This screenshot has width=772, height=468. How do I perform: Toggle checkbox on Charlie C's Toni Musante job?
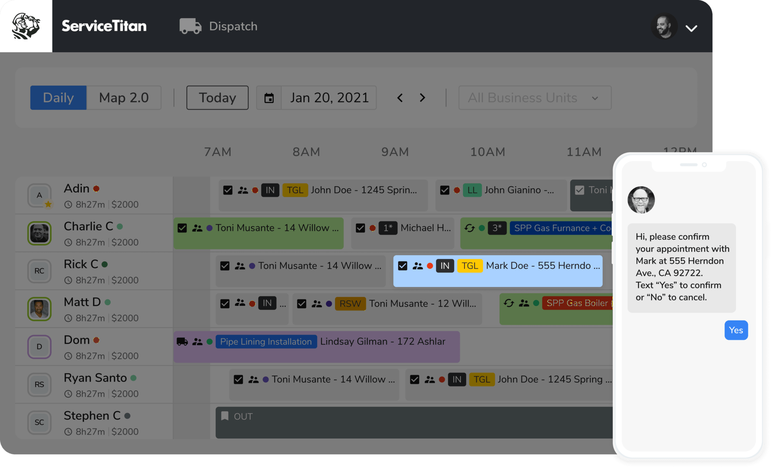coord(182,228)
